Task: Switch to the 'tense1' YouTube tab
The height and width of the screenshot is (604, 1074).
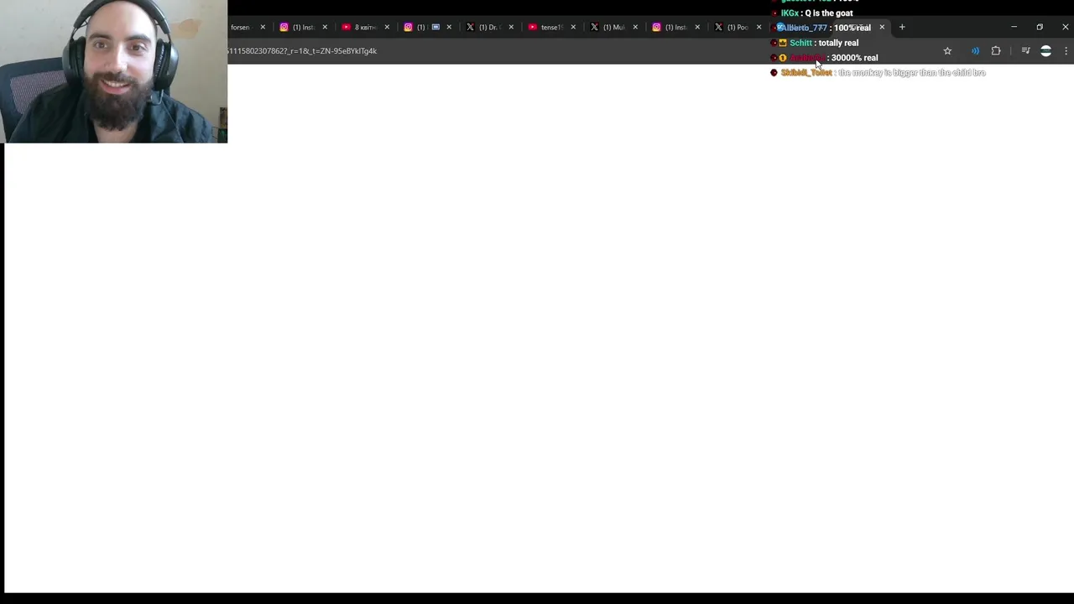Action: pyautogui.click(x=551, y=27)
